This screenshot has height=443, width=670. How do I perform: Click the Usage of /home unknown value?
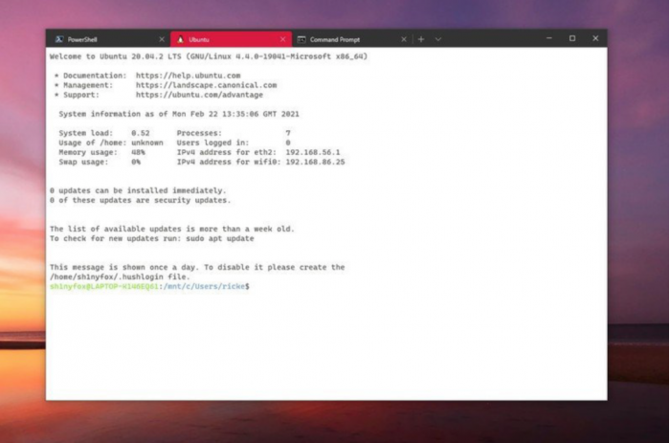pyautogui.click(x=147, y=143)
